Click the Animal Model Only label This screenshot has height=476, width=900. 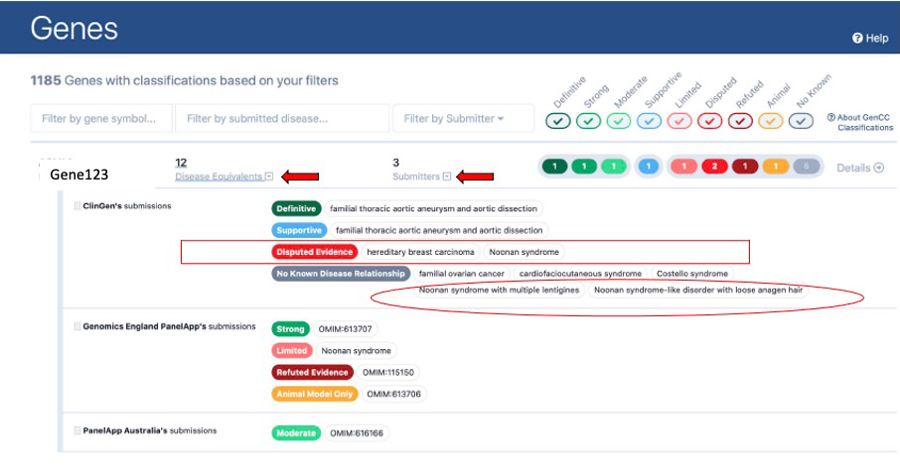[x=315, y=394]
